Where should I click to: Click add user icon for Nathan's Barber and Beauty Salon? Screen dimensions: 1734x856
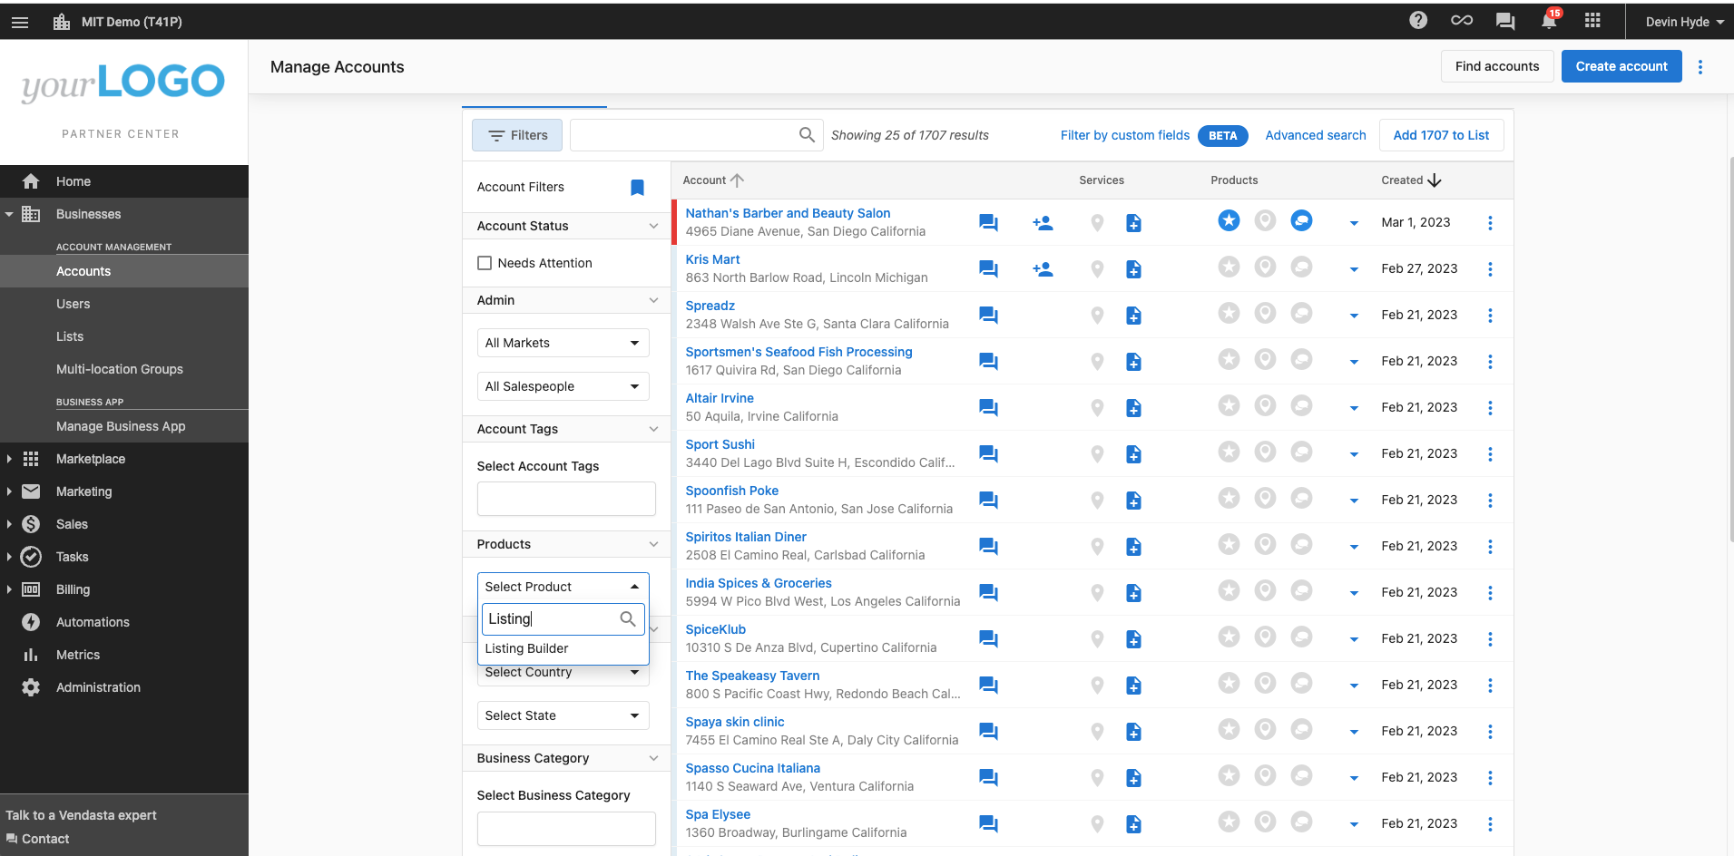pyautogui.click(x=1043, y=223)
